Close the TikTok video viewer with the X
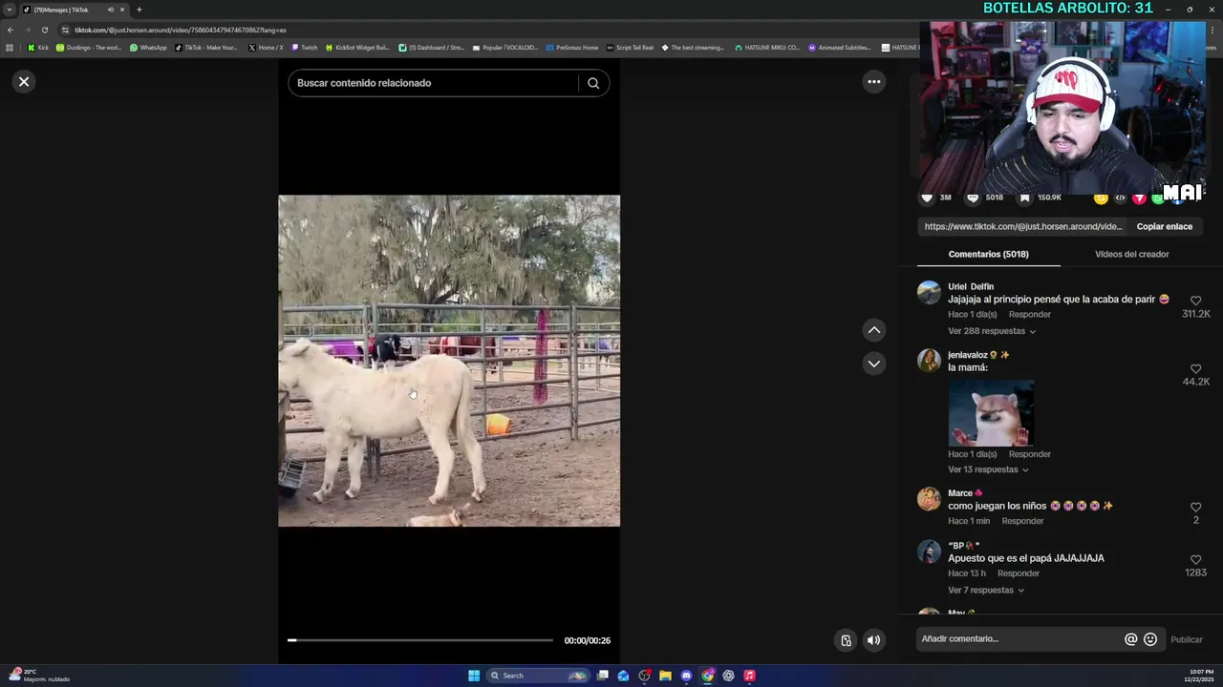Viewport: 1223px width, 687px height. (x=24, y=81)
